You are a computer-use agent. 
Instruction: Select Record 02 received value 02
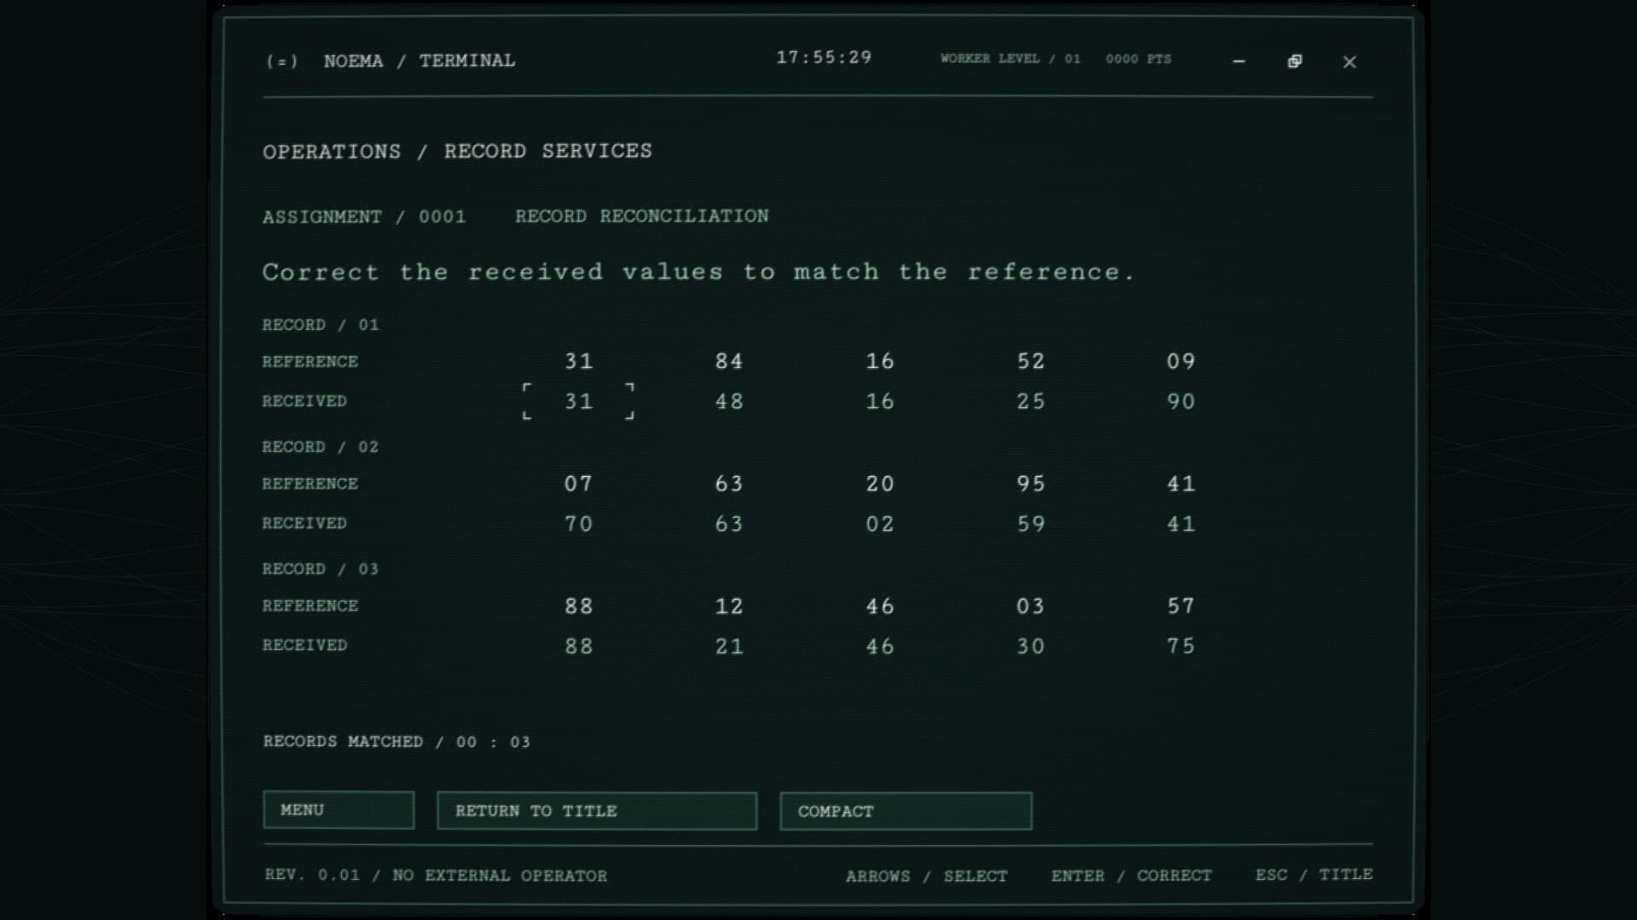[880, 524]
